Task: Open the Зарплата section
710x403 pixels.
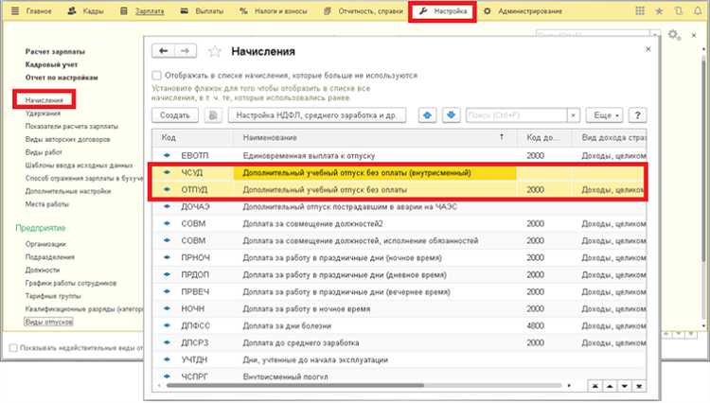Action: 142,10
